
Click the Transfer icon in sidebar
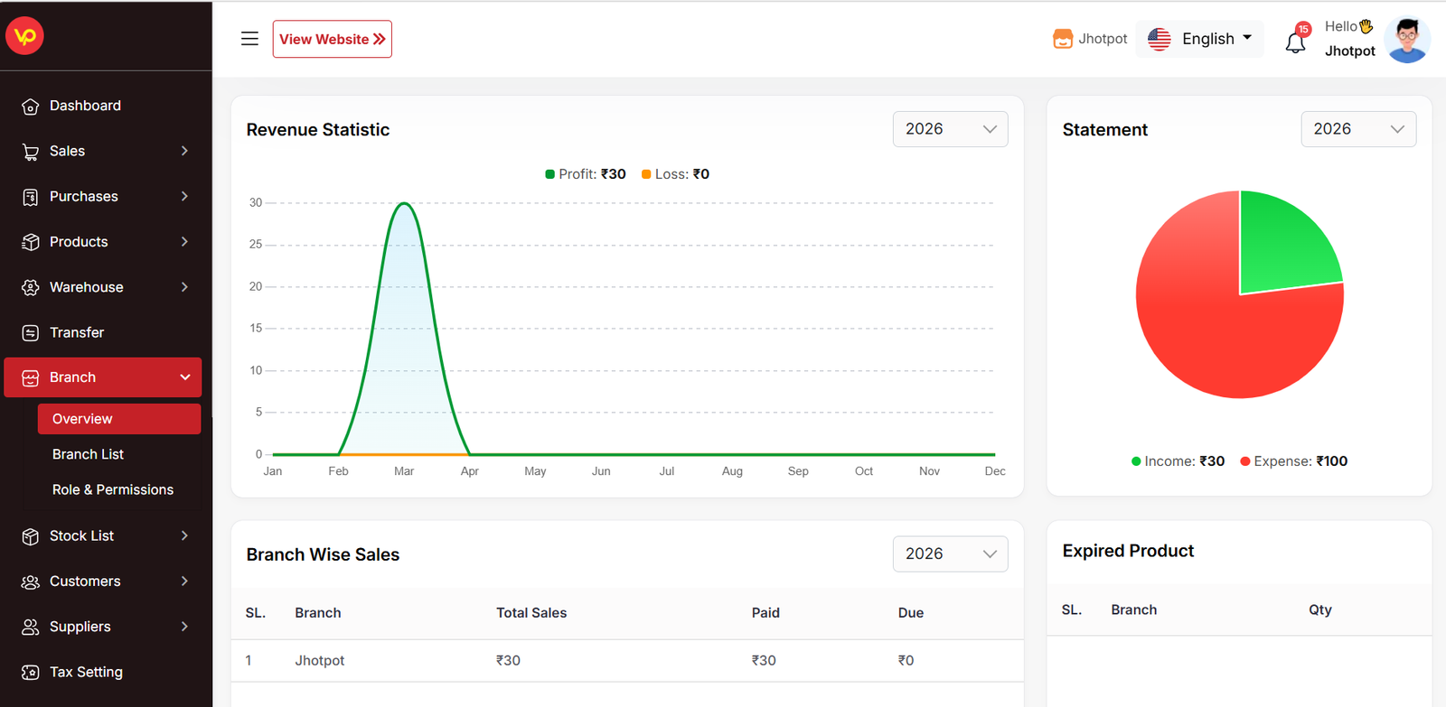(31, 333)
